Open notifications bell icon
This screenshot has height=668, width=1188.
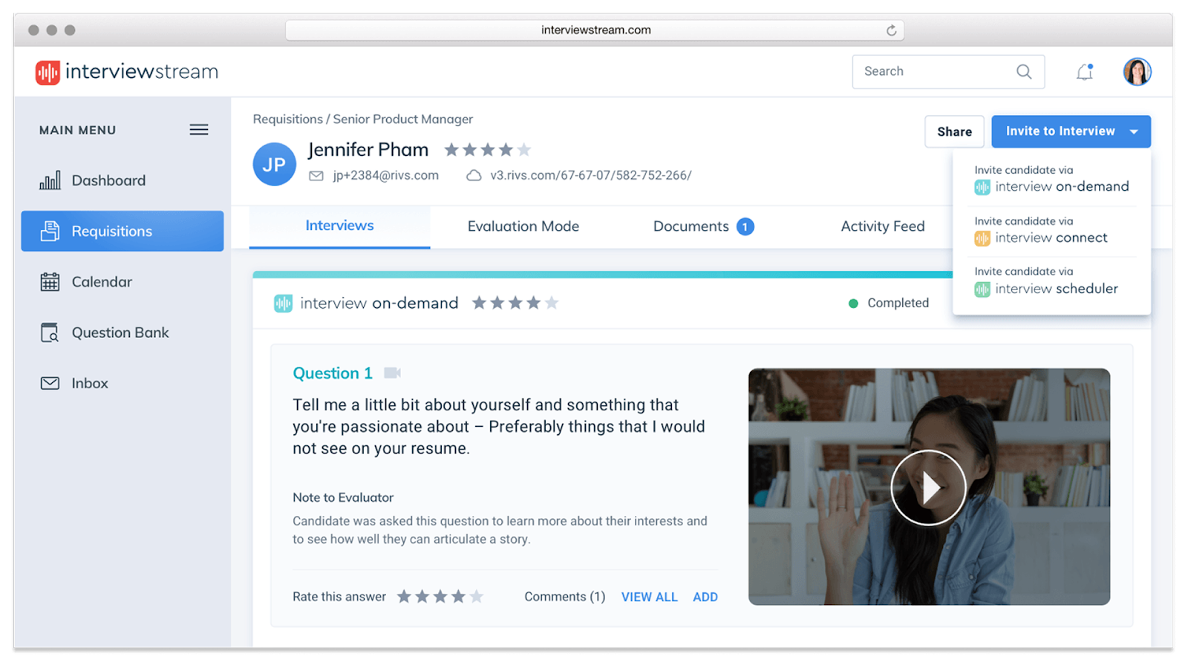[1085, 71]
